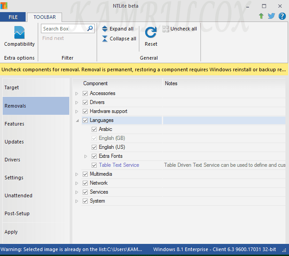Expand the Multimedia tree node
Screen dimensions: 289x256
click(x=77, y=174)
